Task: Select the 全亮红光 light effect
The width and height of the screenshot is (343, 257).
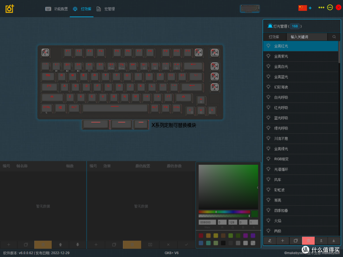Action: (x=300, y=46)
